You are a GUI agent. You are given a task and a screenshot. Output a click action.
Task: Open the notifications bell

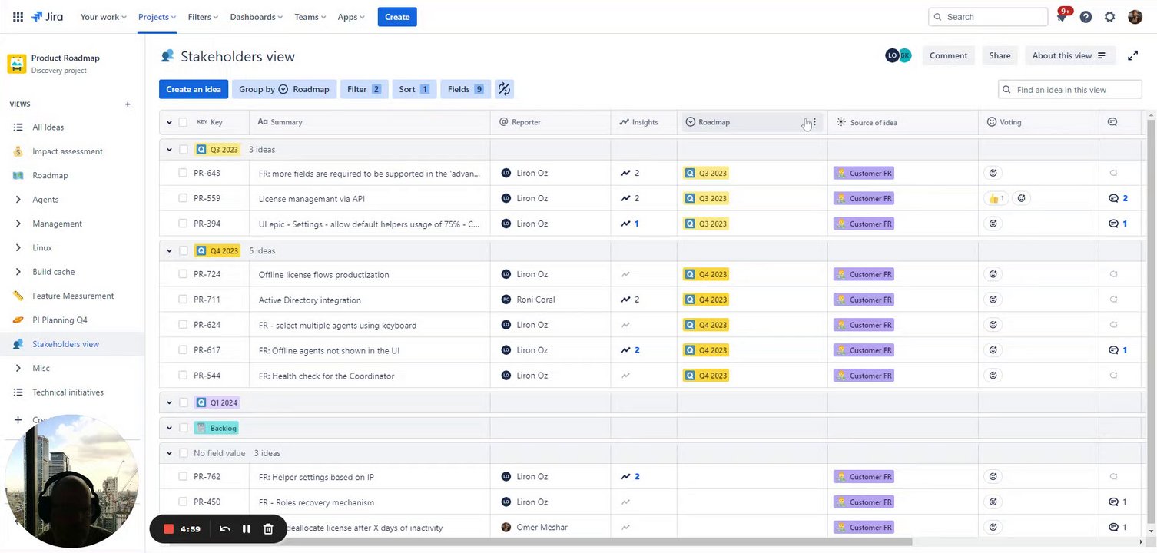point(1063,17)
